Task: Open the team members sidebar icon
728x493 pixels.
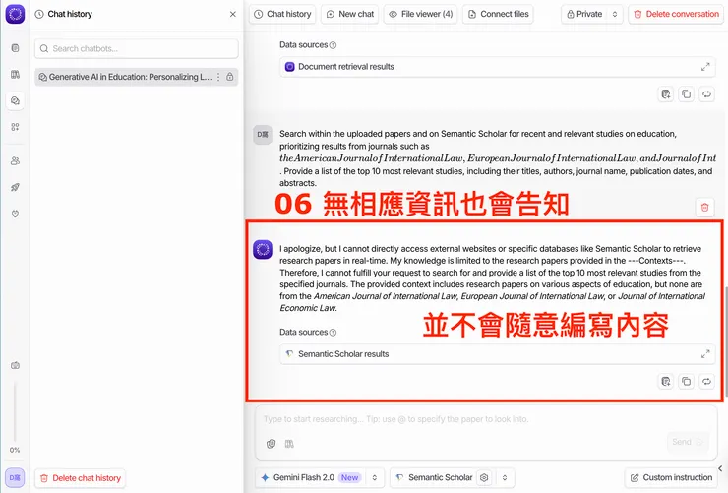Action: tap(15, 161)
